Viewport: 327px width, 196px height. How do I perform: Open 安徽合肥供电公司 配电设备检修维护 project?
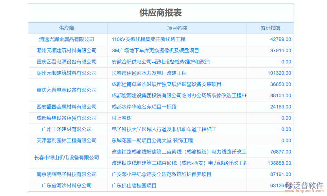(x=161, y=62)
